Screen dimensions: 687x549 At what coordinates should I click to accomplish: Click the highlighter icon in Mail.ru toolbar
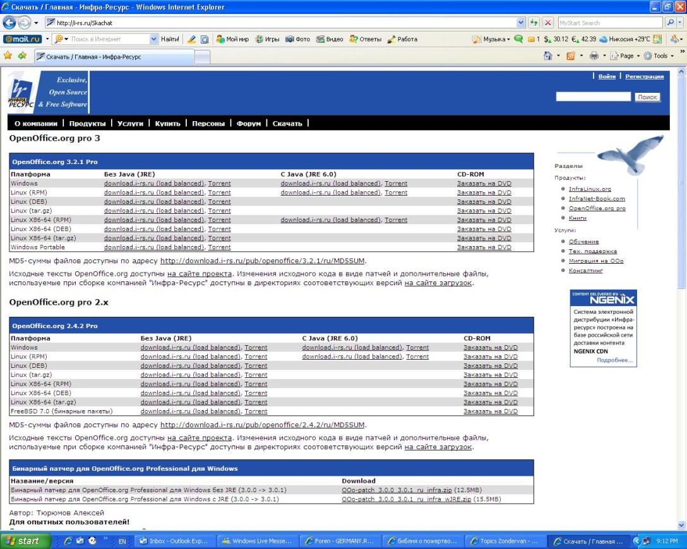click(x=191, y=39)
